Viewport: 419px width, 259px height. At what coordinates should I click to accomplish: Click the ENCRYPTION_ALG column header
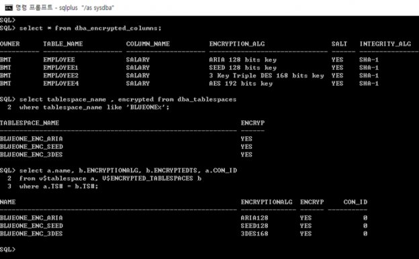pyautogui.click(x=237, y=44)
